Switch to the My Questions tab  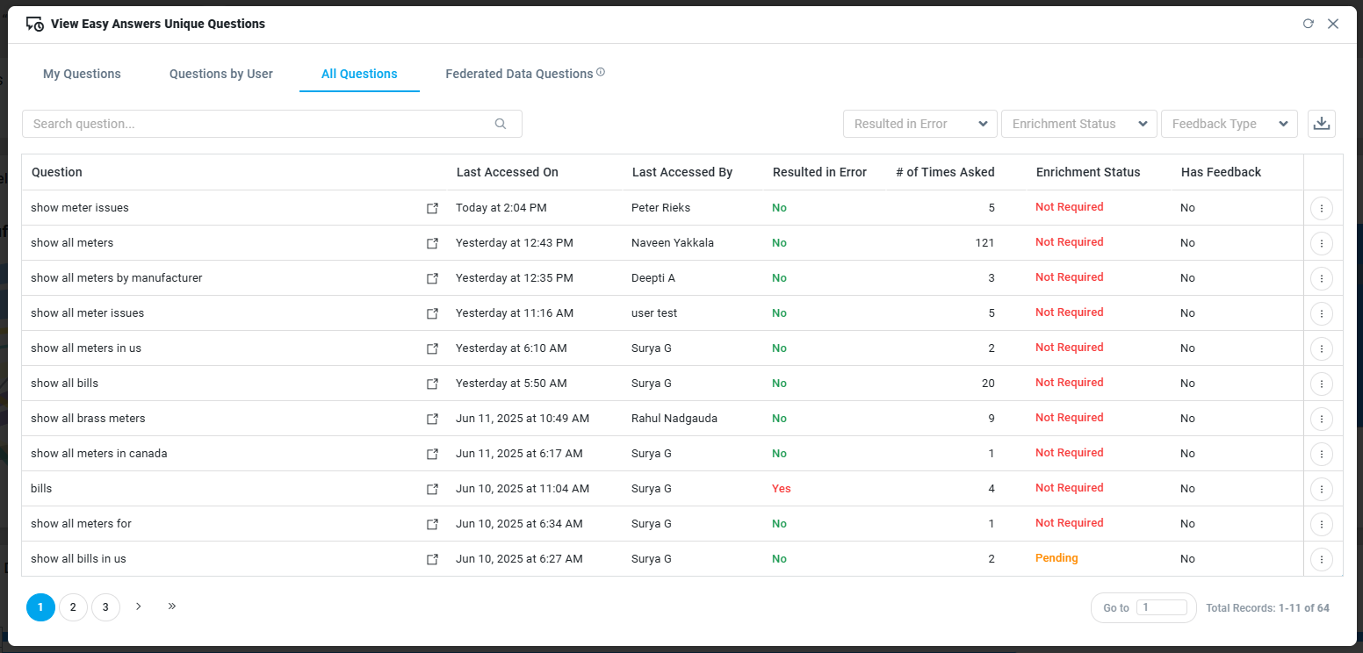82,74
